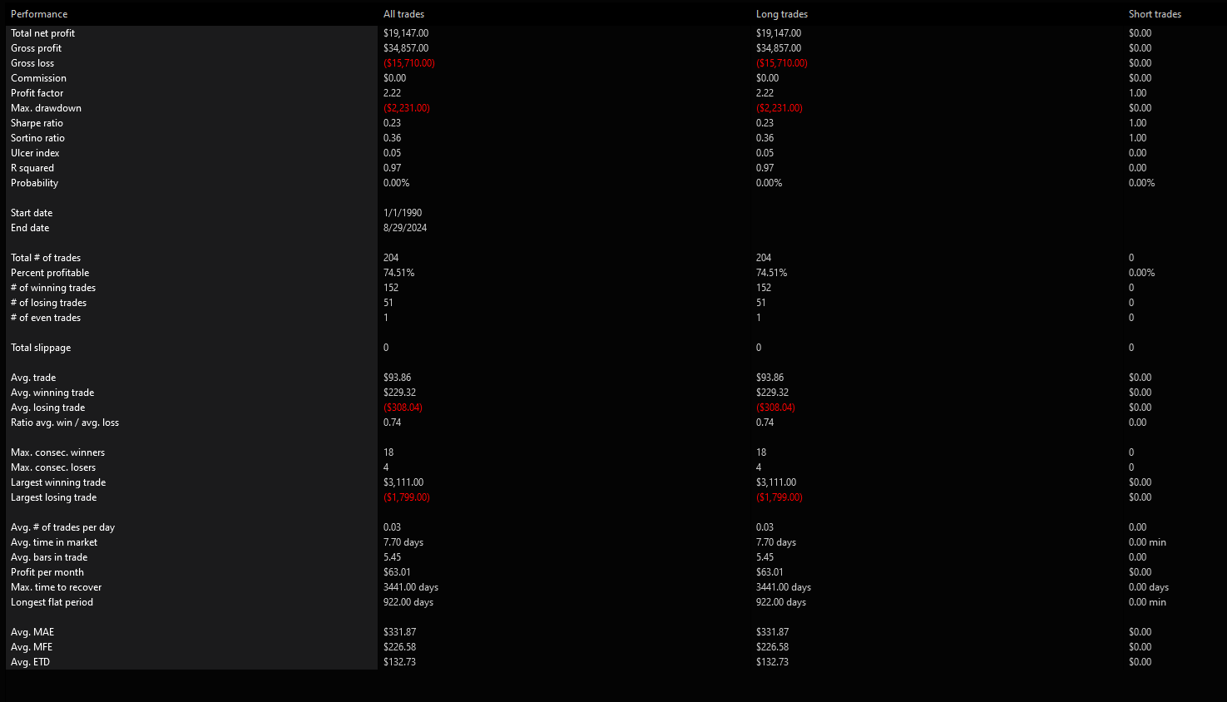1227x702 pixels.
Task: Click the 'Avg. trade' row label
Action: (33, 378)
